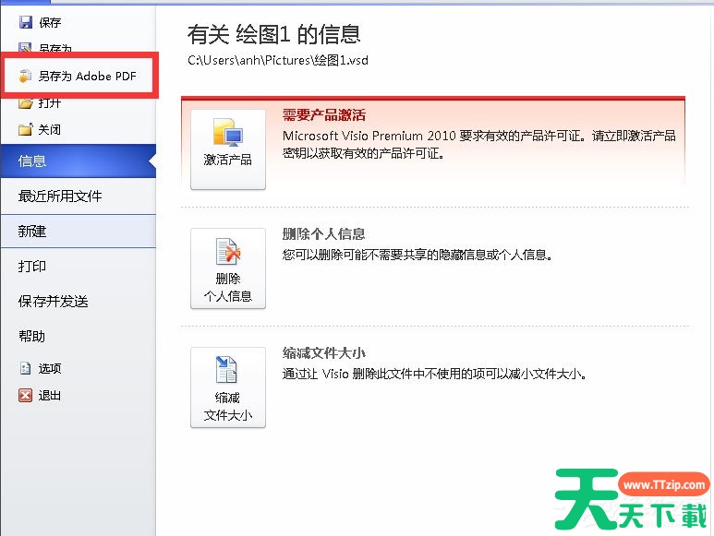The width and height of the screenshot is (714, 536).
Task: Click the remove personal info document icon
Action: (227, 251)
